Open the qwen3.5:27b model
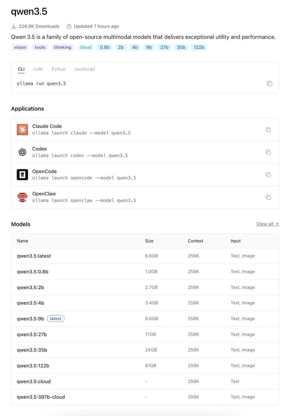The width and height of the screenshot is (297, 416). coord(32,335)
